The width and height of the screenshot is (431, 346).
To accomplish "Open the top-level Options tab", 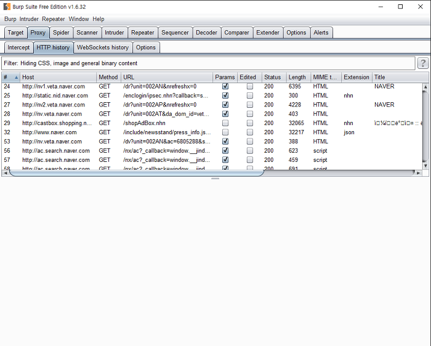I will point(296,33).
